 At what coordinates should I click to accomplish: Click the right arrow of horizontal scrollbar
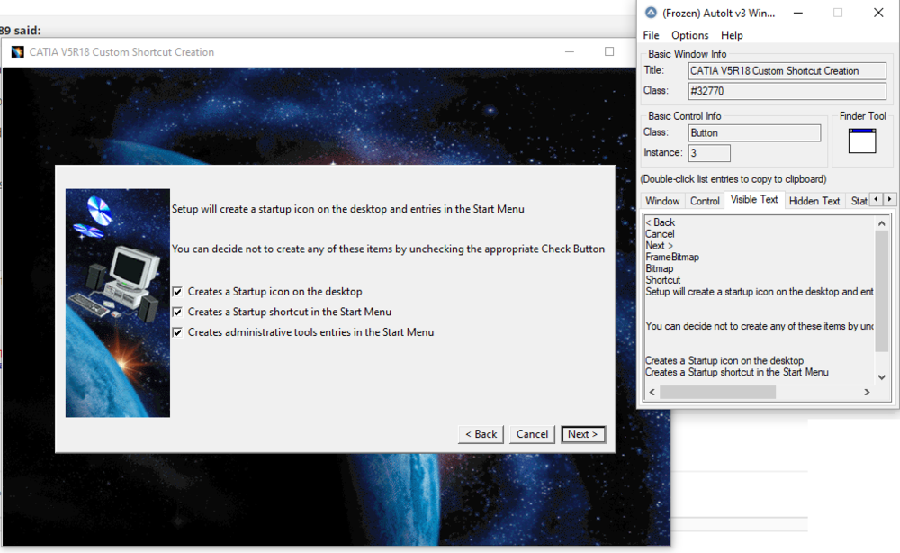click(868, 392)
